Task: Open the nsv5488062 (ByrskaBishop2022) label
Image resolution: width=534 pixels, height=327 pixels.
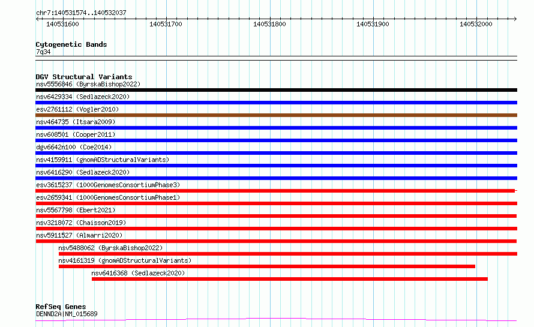Action: (x=110, y=248)
